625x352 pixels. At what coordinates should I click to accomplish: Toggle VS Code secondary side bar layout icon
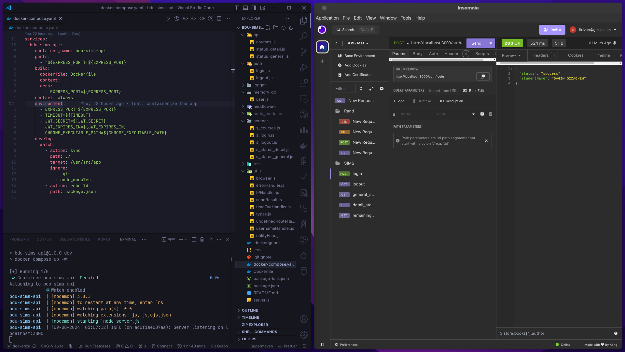[x=254, y=8]
